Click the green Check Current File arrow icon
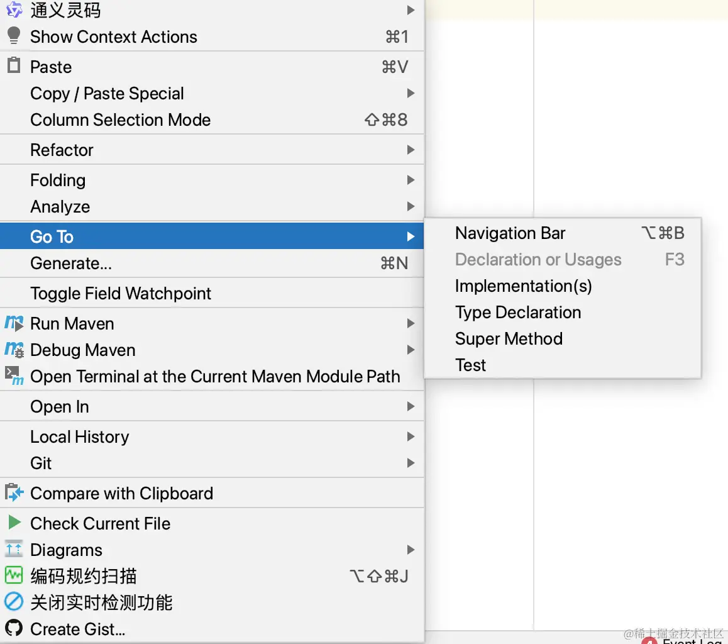 tap(14, 523)
